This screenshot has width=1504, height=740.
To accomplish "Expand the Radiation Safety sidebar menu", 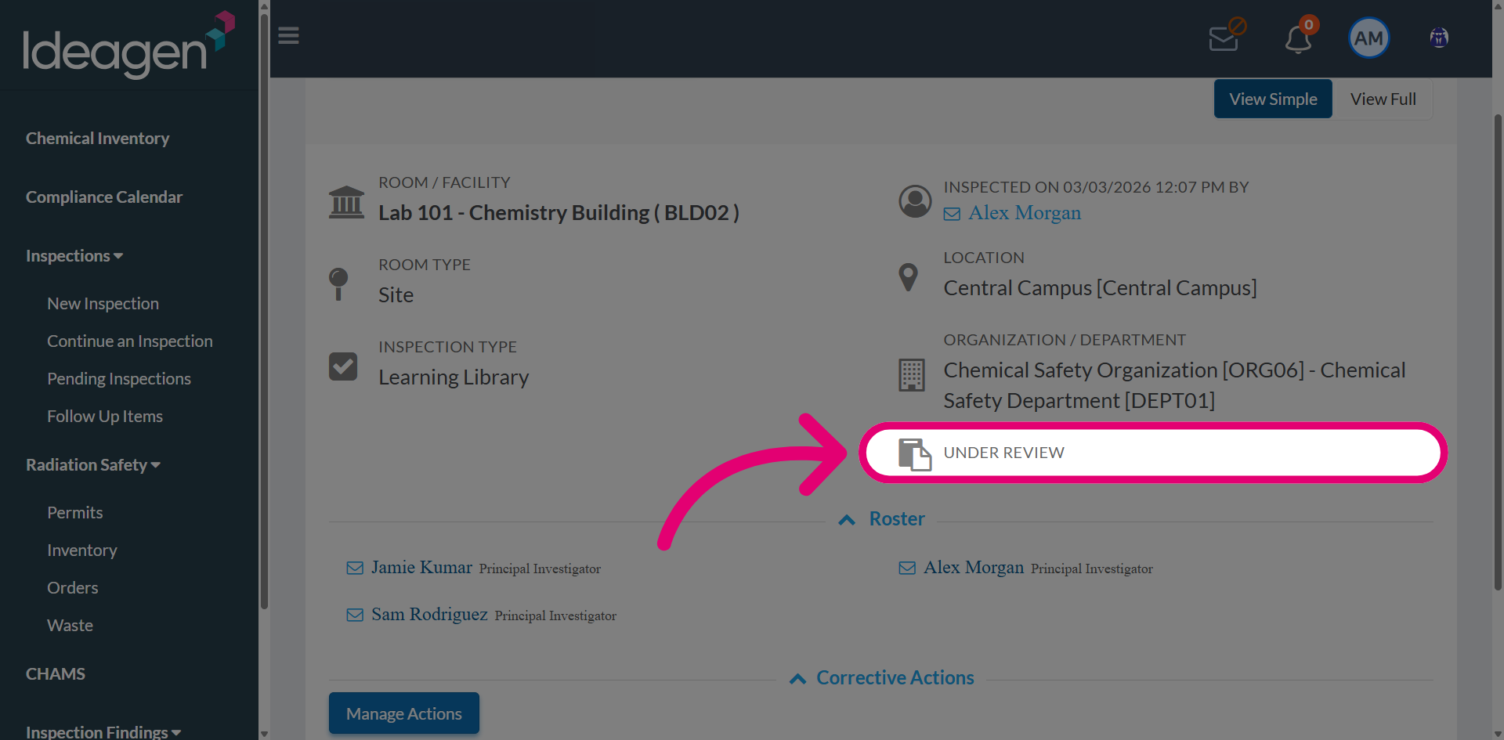I will [93, 465].
